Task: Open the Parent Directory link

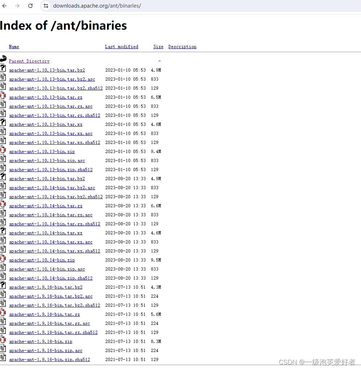Action: pyautogui.click(x=29, y=61)
